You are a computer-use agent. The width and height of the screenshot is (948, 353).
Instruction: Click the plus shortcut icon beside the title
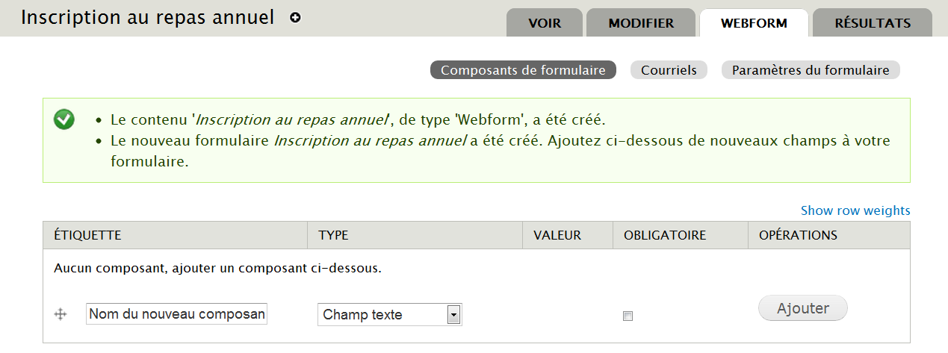coord(295,18)
